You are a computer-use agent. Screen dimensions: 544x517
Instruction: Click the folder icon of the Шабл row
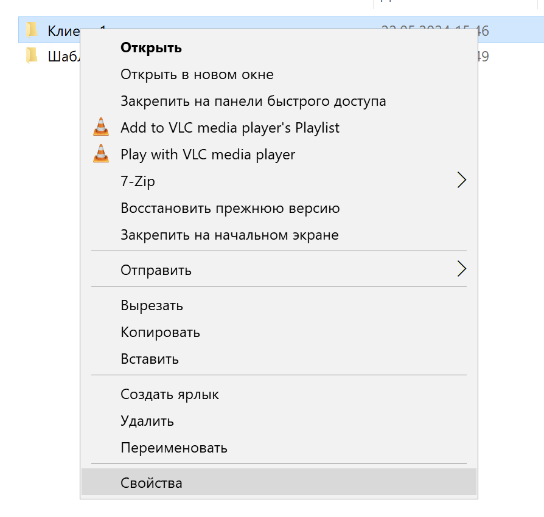32,57
